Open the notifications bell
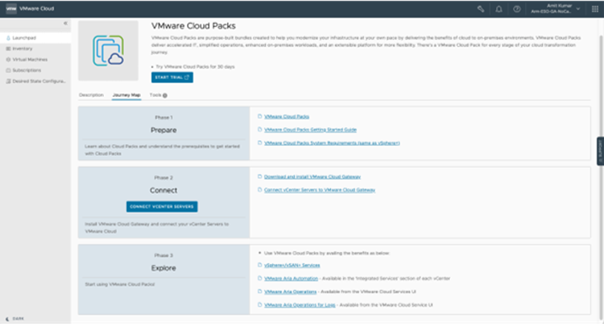Viewport: 604px width, 324px height. [x=499, y=9]
